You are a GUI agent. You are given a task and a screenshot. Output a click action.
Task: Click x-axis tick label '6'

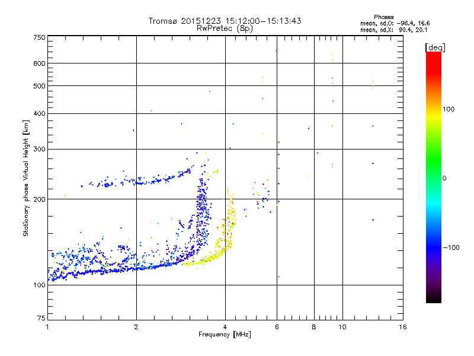click(277, 327)
